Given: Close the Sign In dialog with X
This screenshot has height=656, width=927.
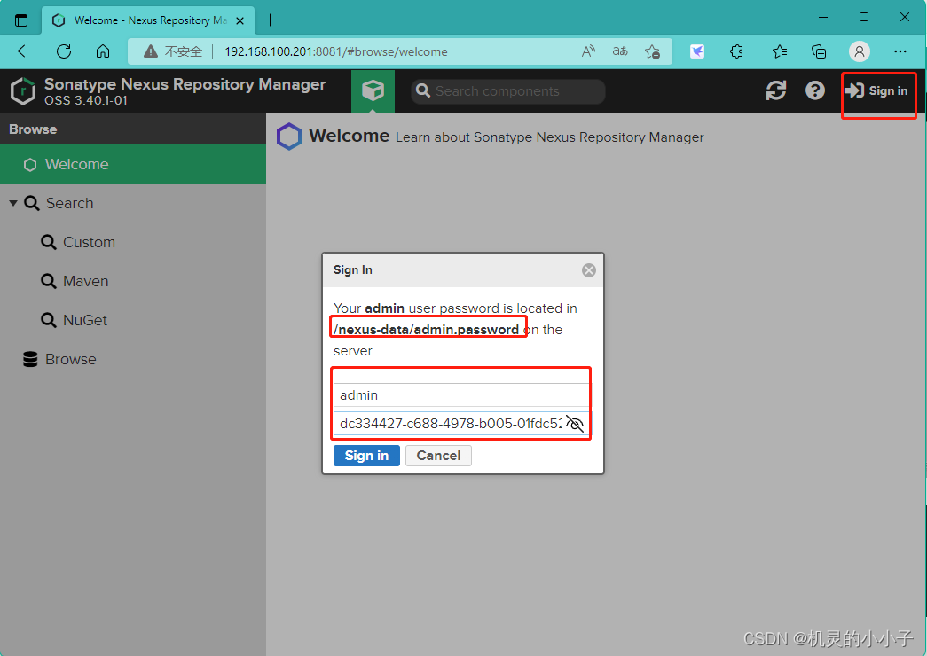Looking at the screenshot, I should pyautogui.click(x=589, y=270).
